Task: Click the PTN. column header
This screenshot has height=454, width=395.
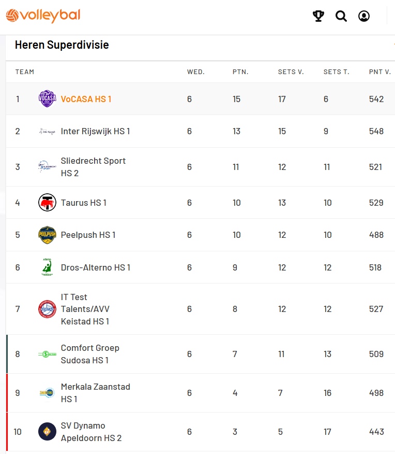Action: coord(240,72)
